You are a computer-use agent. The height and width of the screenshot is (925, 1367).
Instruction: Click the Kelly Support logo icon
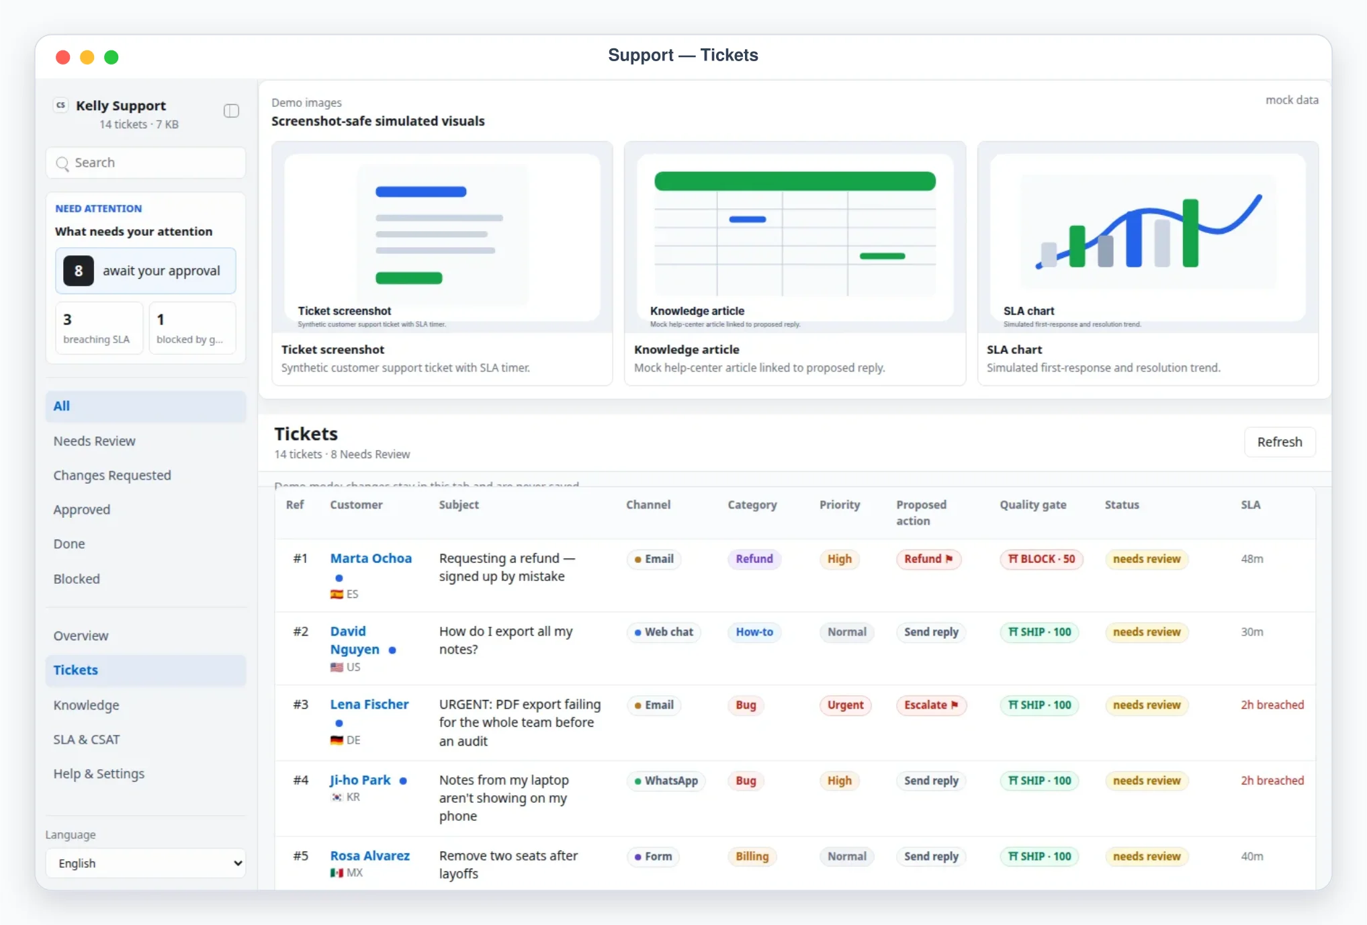pos(61,105)
